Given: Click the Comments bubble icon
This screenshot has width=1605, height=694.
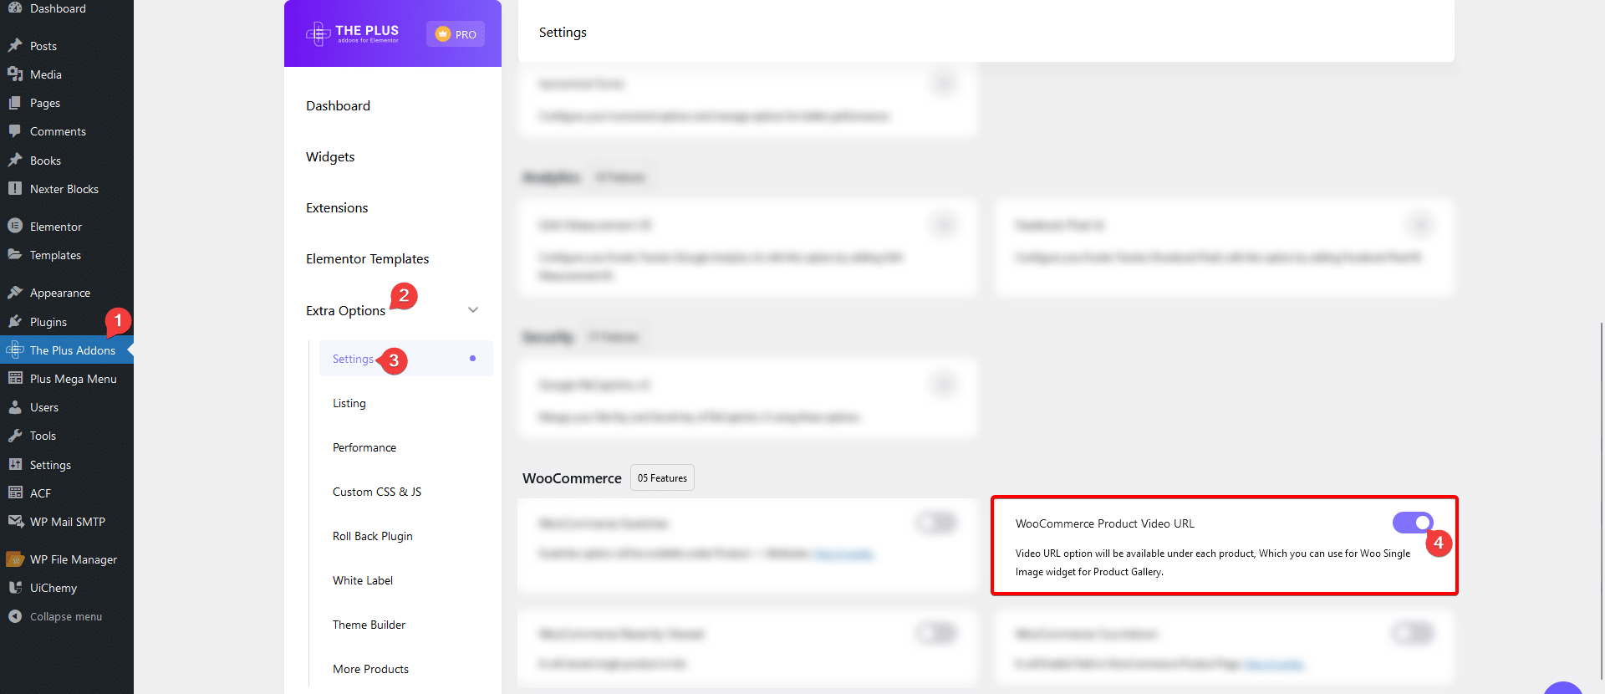Looking at the screenshot, I should coord(15,131).
